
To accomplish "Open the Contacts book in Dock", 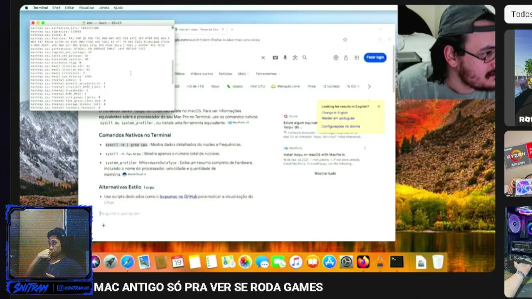I will 161,262.
